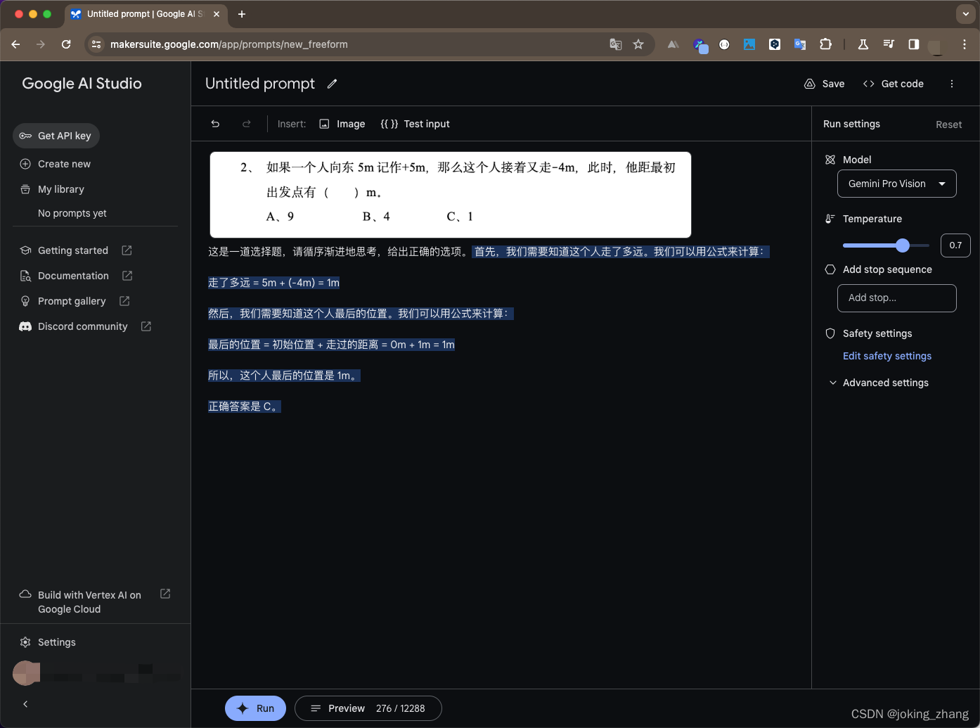
Task: Click the text 'No prompts yet'
Action: click(x=72, y=213)
